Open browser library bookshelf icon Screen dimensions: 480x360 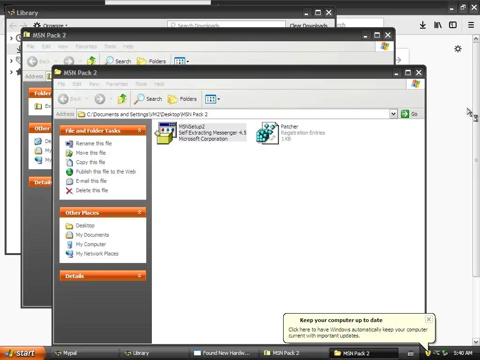pos(438,25)
